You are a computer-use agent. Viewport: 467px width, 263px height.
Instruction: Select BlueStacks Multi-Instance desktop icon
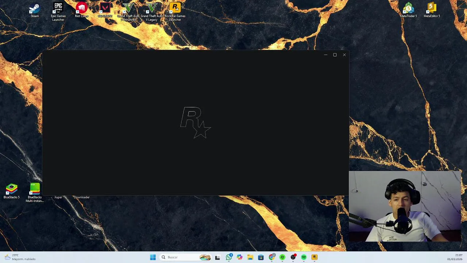(x=35, y=193)
